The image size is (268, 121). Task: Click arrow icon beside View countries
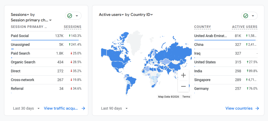257,108
